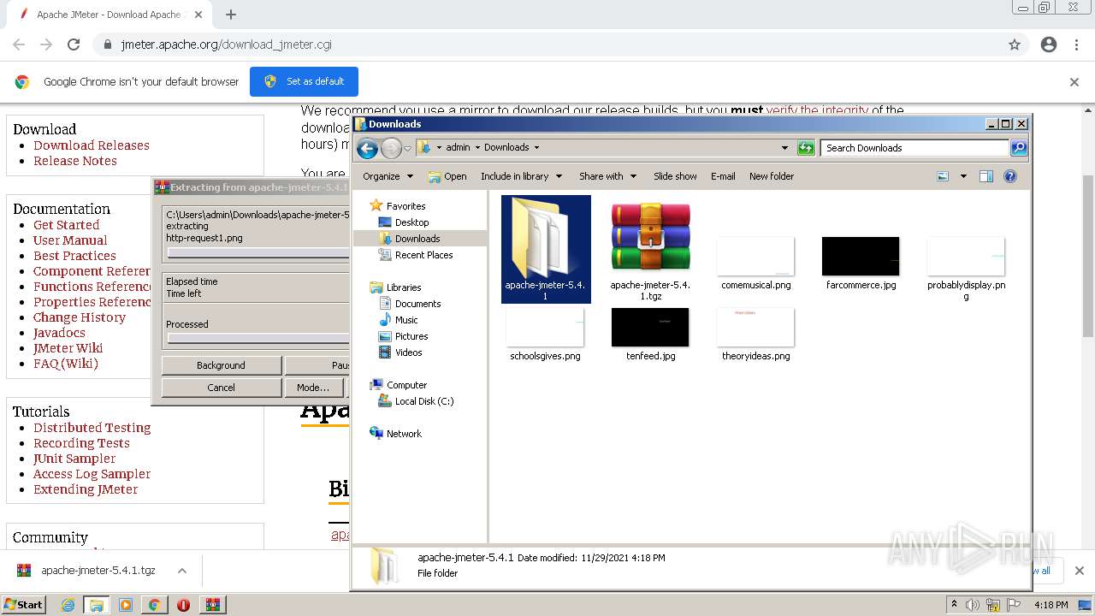Image resolution: width=1095 pixels, height=616 pixels.
Task: Open the Include in library dropdown
Action: (521, 176)
